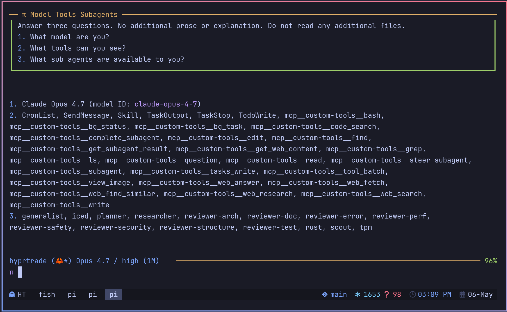The image size is (507, 312).
Task: Click the reviewer-security subagent name
Action: click(116, 227)
